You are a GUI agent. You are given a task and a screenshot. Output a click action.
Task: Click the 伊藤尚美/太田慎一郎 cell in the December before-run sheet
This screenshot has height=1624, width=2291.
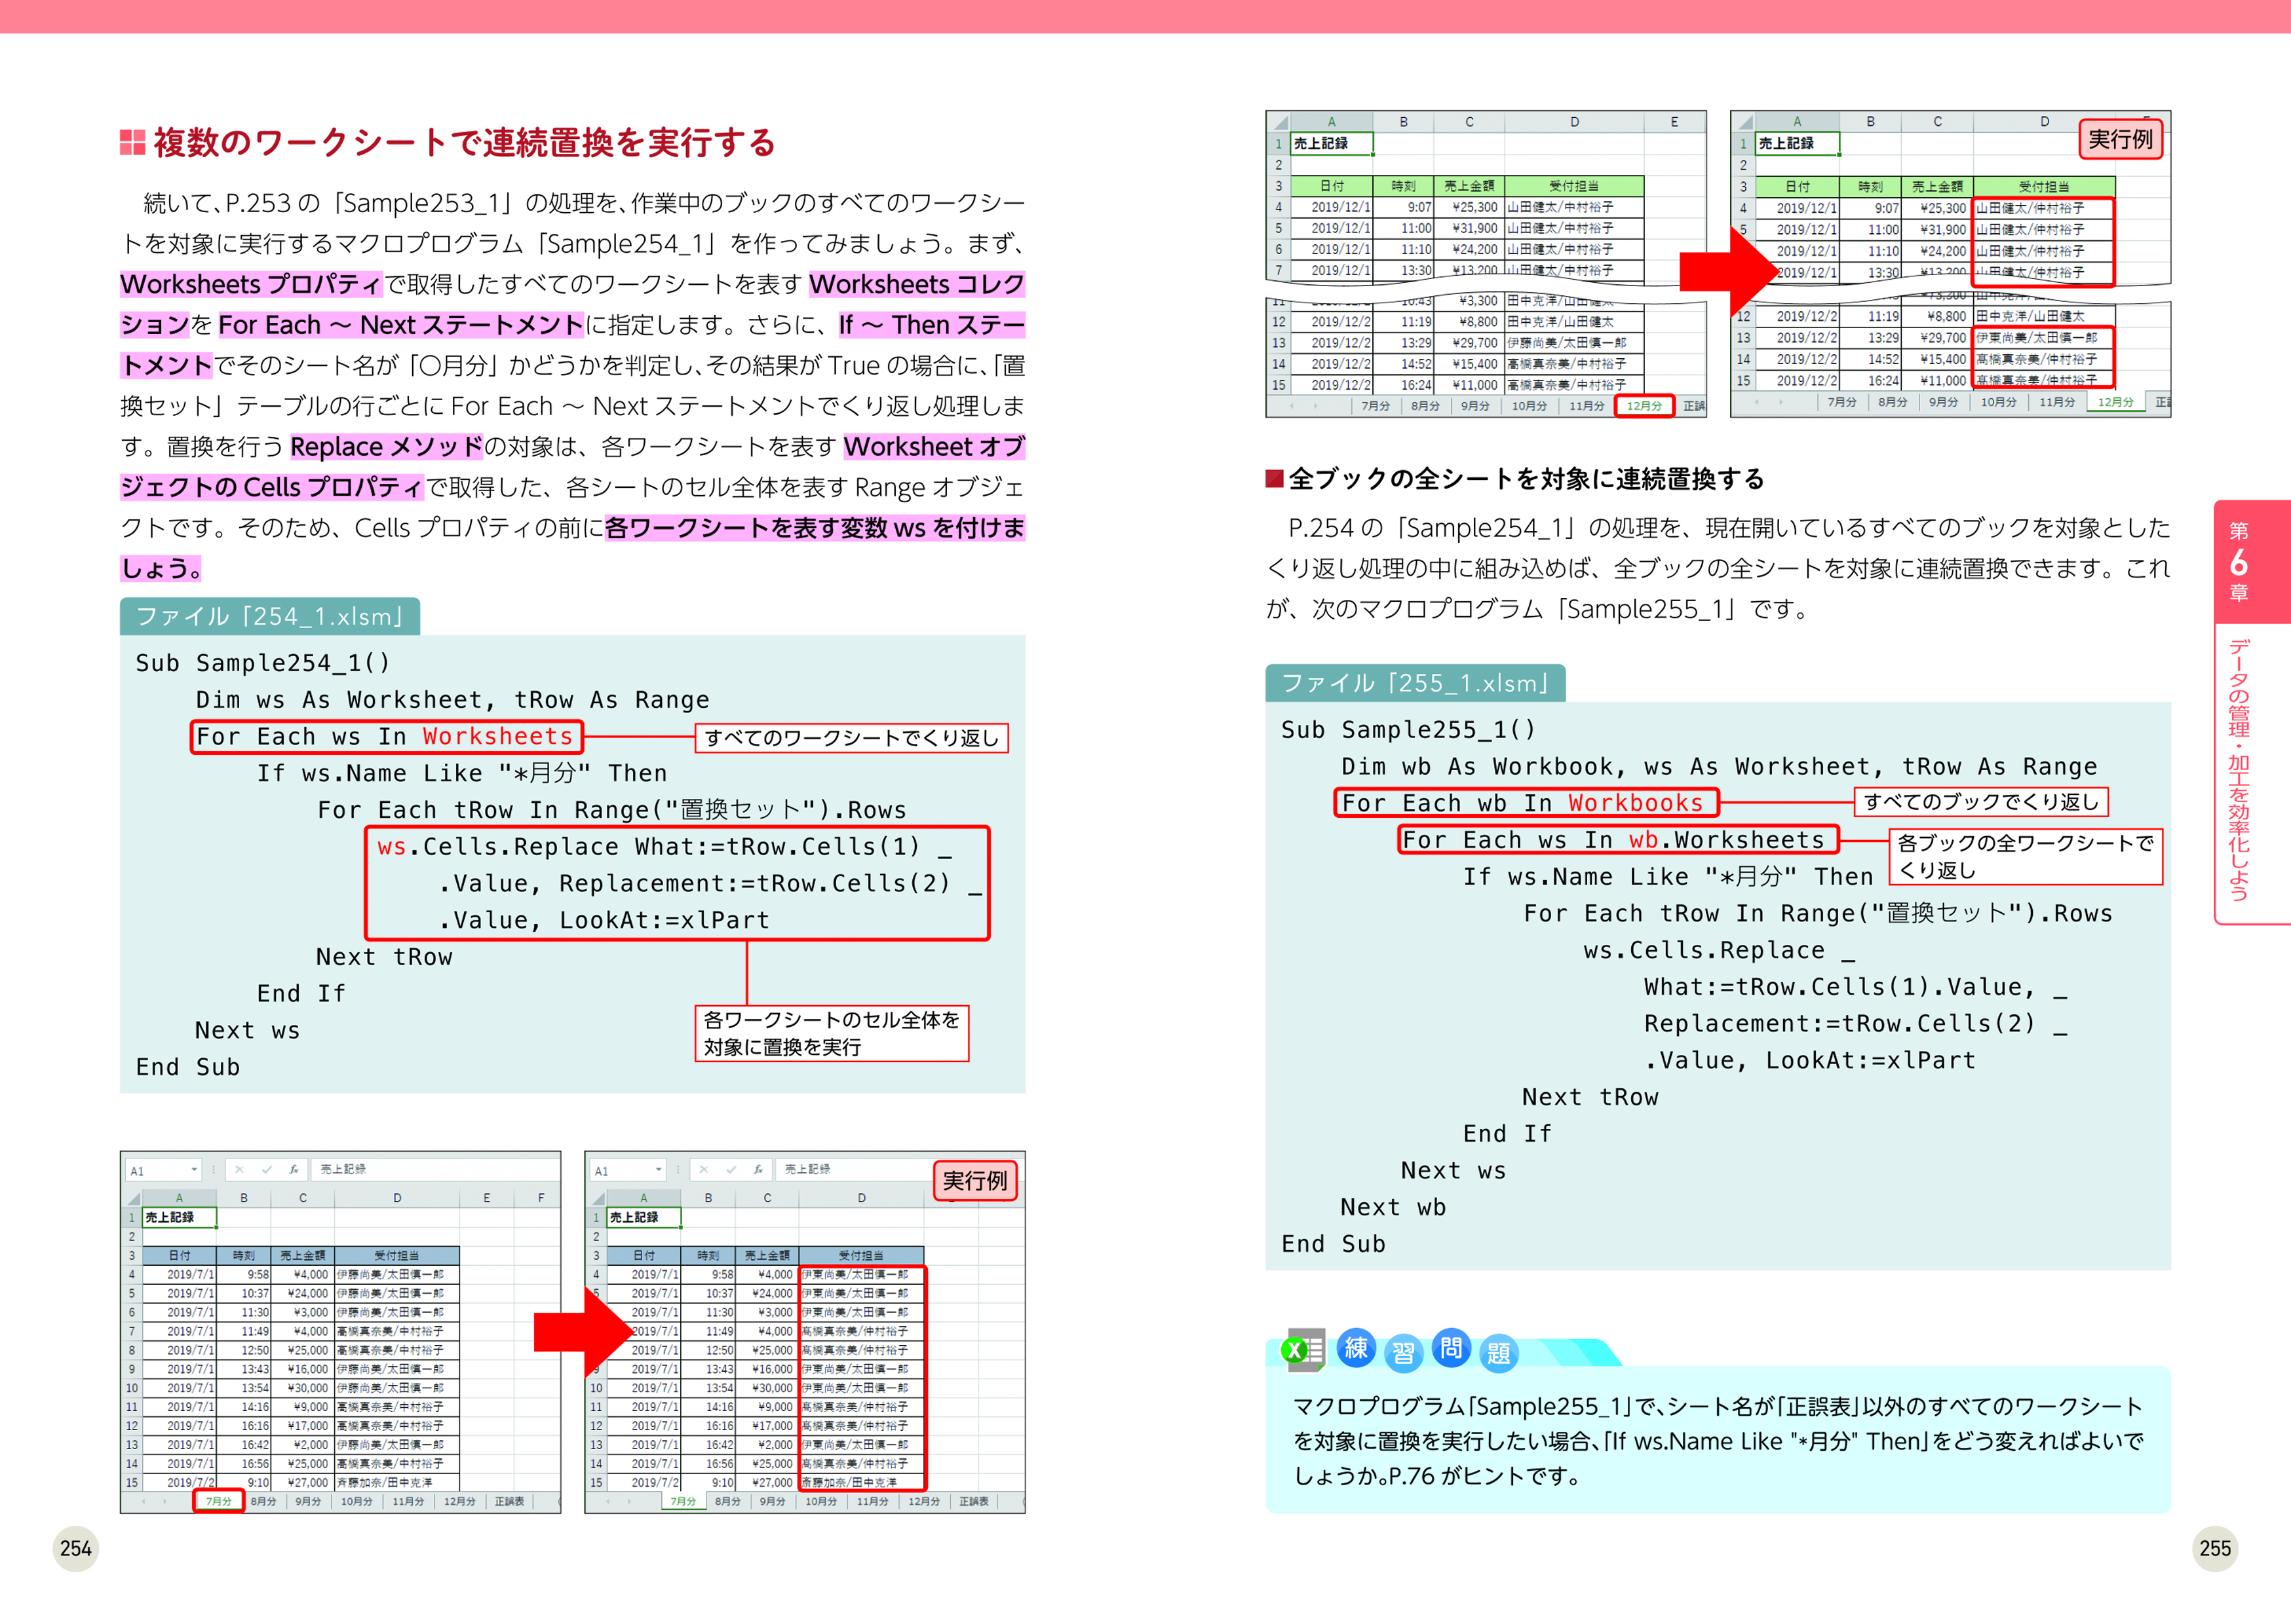click(x=1573, y=343)
